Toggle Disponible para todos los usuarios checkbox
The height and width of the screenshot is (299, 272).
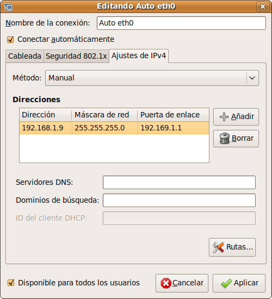pyautogui.click(x=11, y=283)
